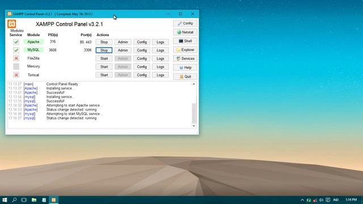Image resolution: width=363 pixels, height=204 pixels.
Task: Open FileZilla Config menu
Action: click(142, 58)
